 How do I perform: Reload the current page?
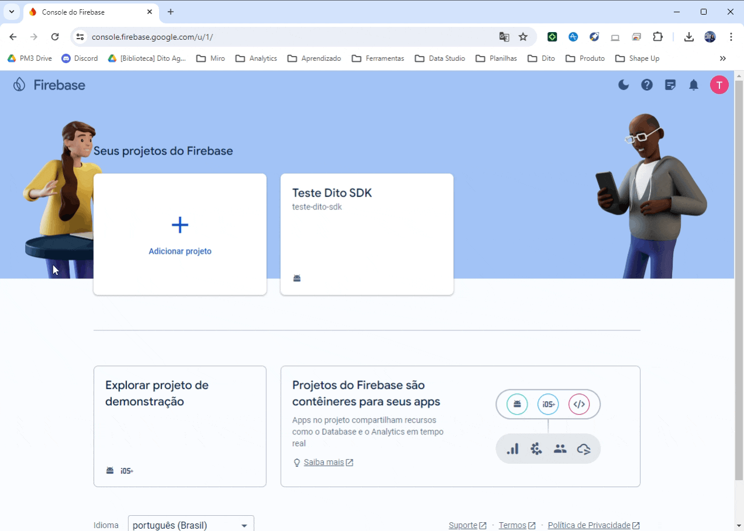pos(55,37)
